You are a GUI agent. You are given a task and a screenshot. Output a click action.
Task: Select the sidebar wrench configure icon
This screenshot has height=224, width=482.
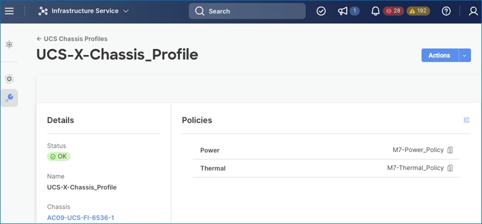pyautogui.click(x=9, y=98)
